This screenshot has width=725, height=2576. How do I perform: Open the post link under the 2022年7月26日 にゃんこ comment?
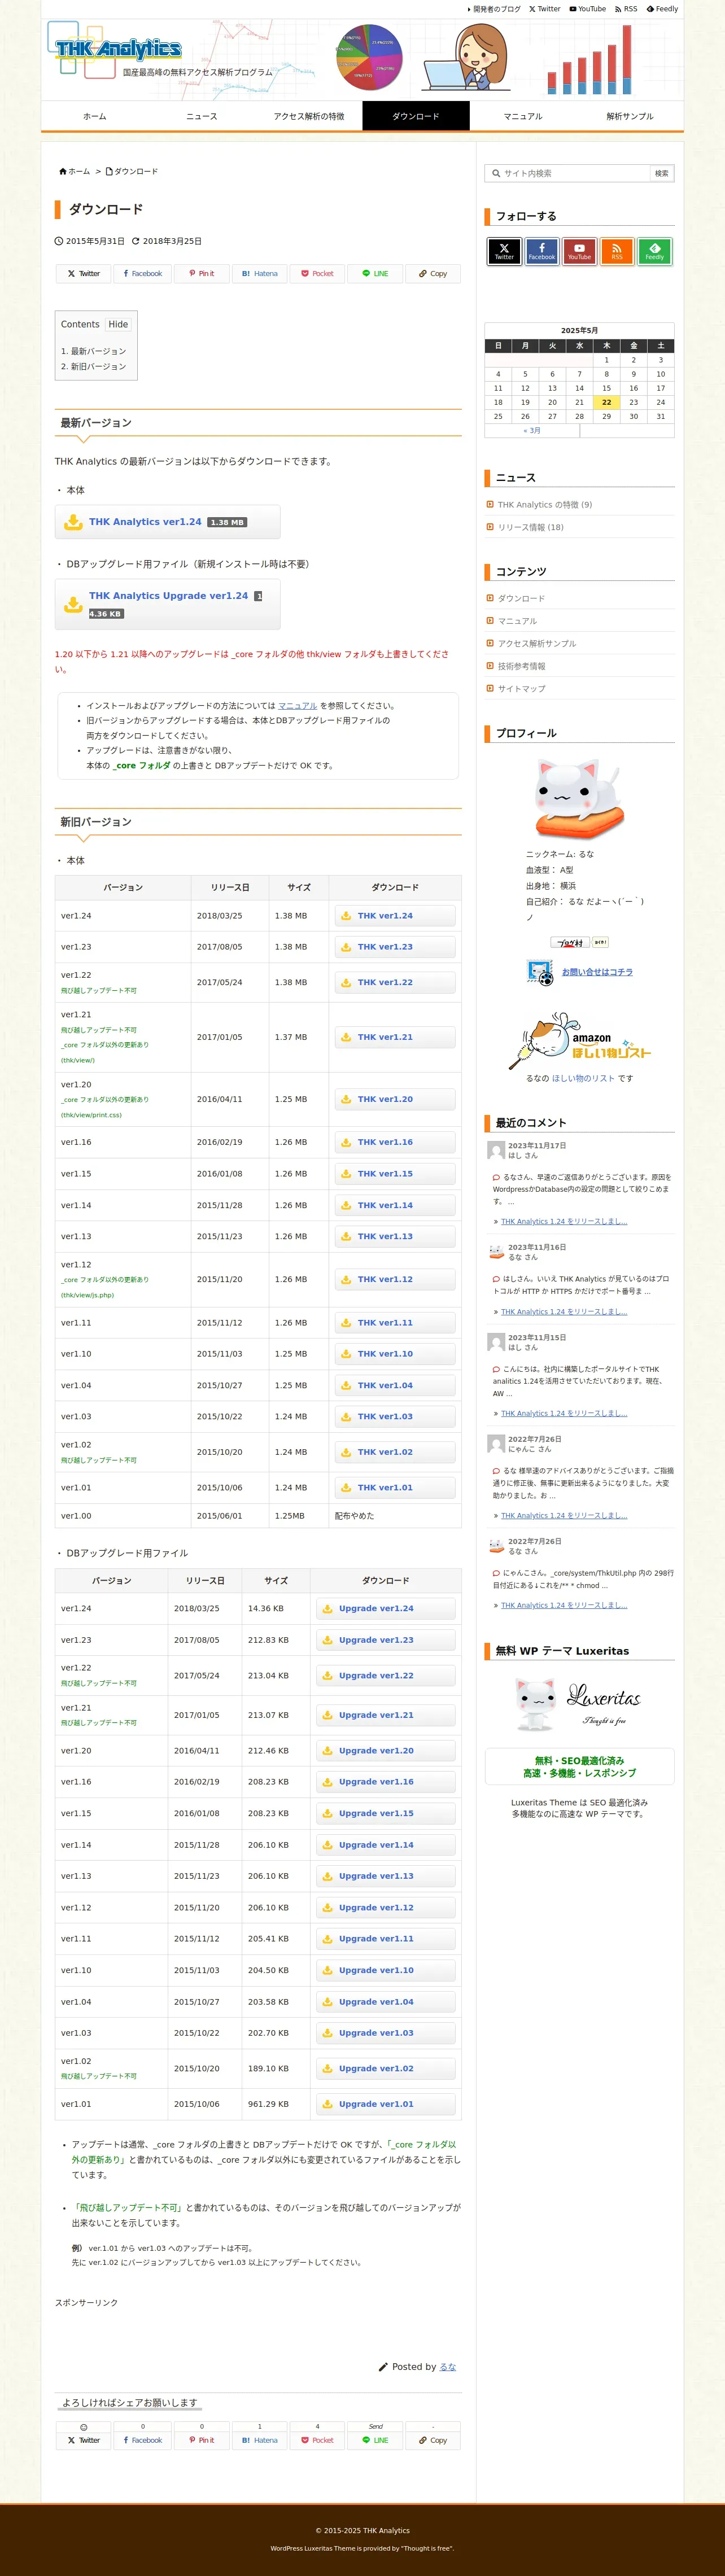[564, 1516]
